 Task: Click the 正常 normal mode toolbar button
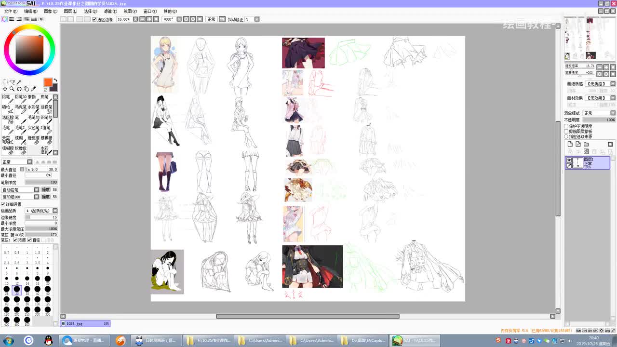tap(211, 19)
